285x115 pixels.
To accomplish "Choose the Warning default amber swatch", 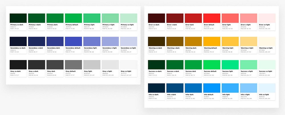I will 212,41.
